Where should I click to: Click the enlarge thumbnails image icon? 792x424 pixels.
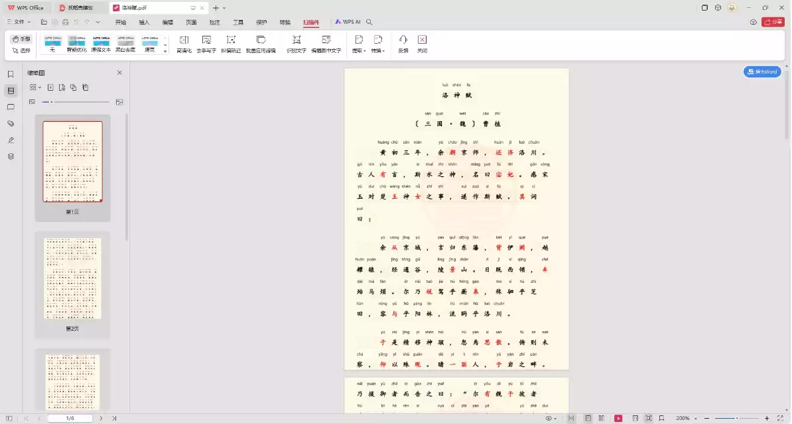(x=119, y=102)
